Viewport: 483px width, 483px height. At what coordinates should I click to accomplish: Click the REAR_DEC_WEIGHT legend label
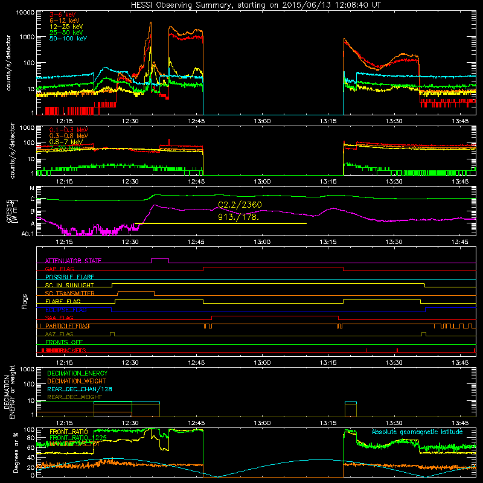click(x=74, y=397)
